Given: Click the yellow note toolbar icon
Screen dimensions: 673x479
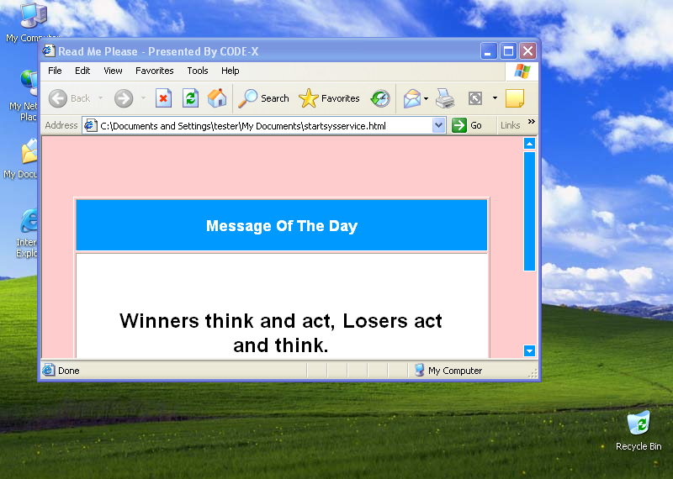Looking at the screenshot, I should 515,98.
